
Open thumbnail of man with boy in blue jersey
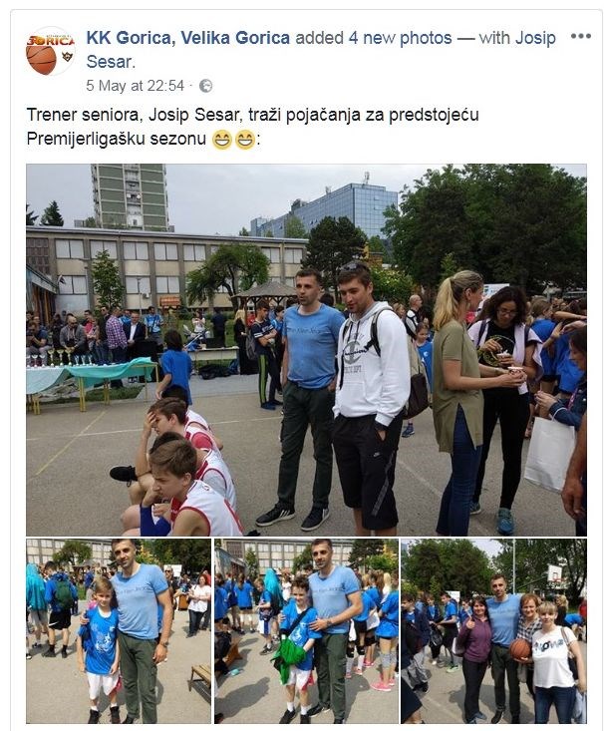[x=119, y=631]
